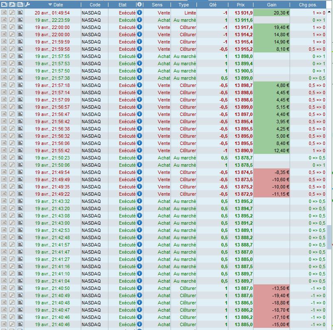Sort by the Code column header
Image resolution: width=333 pixels, height=330 pixels.
(95, 4)
